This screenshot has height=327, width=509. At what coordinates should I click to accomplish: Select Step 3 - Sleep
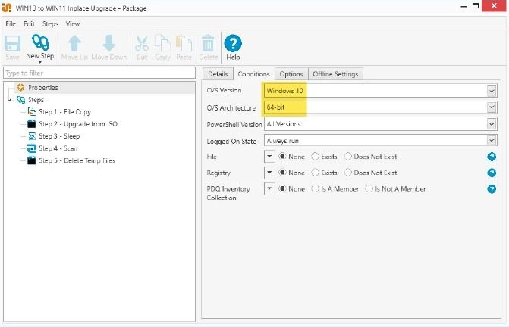pyautogui.click(x=59, y=136)
